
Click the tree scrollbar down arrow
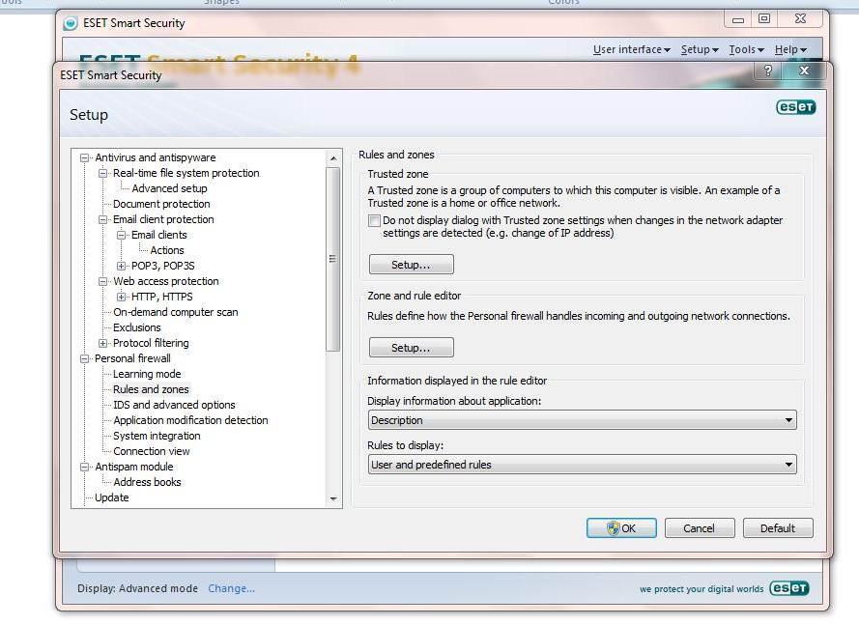(333, 499)
